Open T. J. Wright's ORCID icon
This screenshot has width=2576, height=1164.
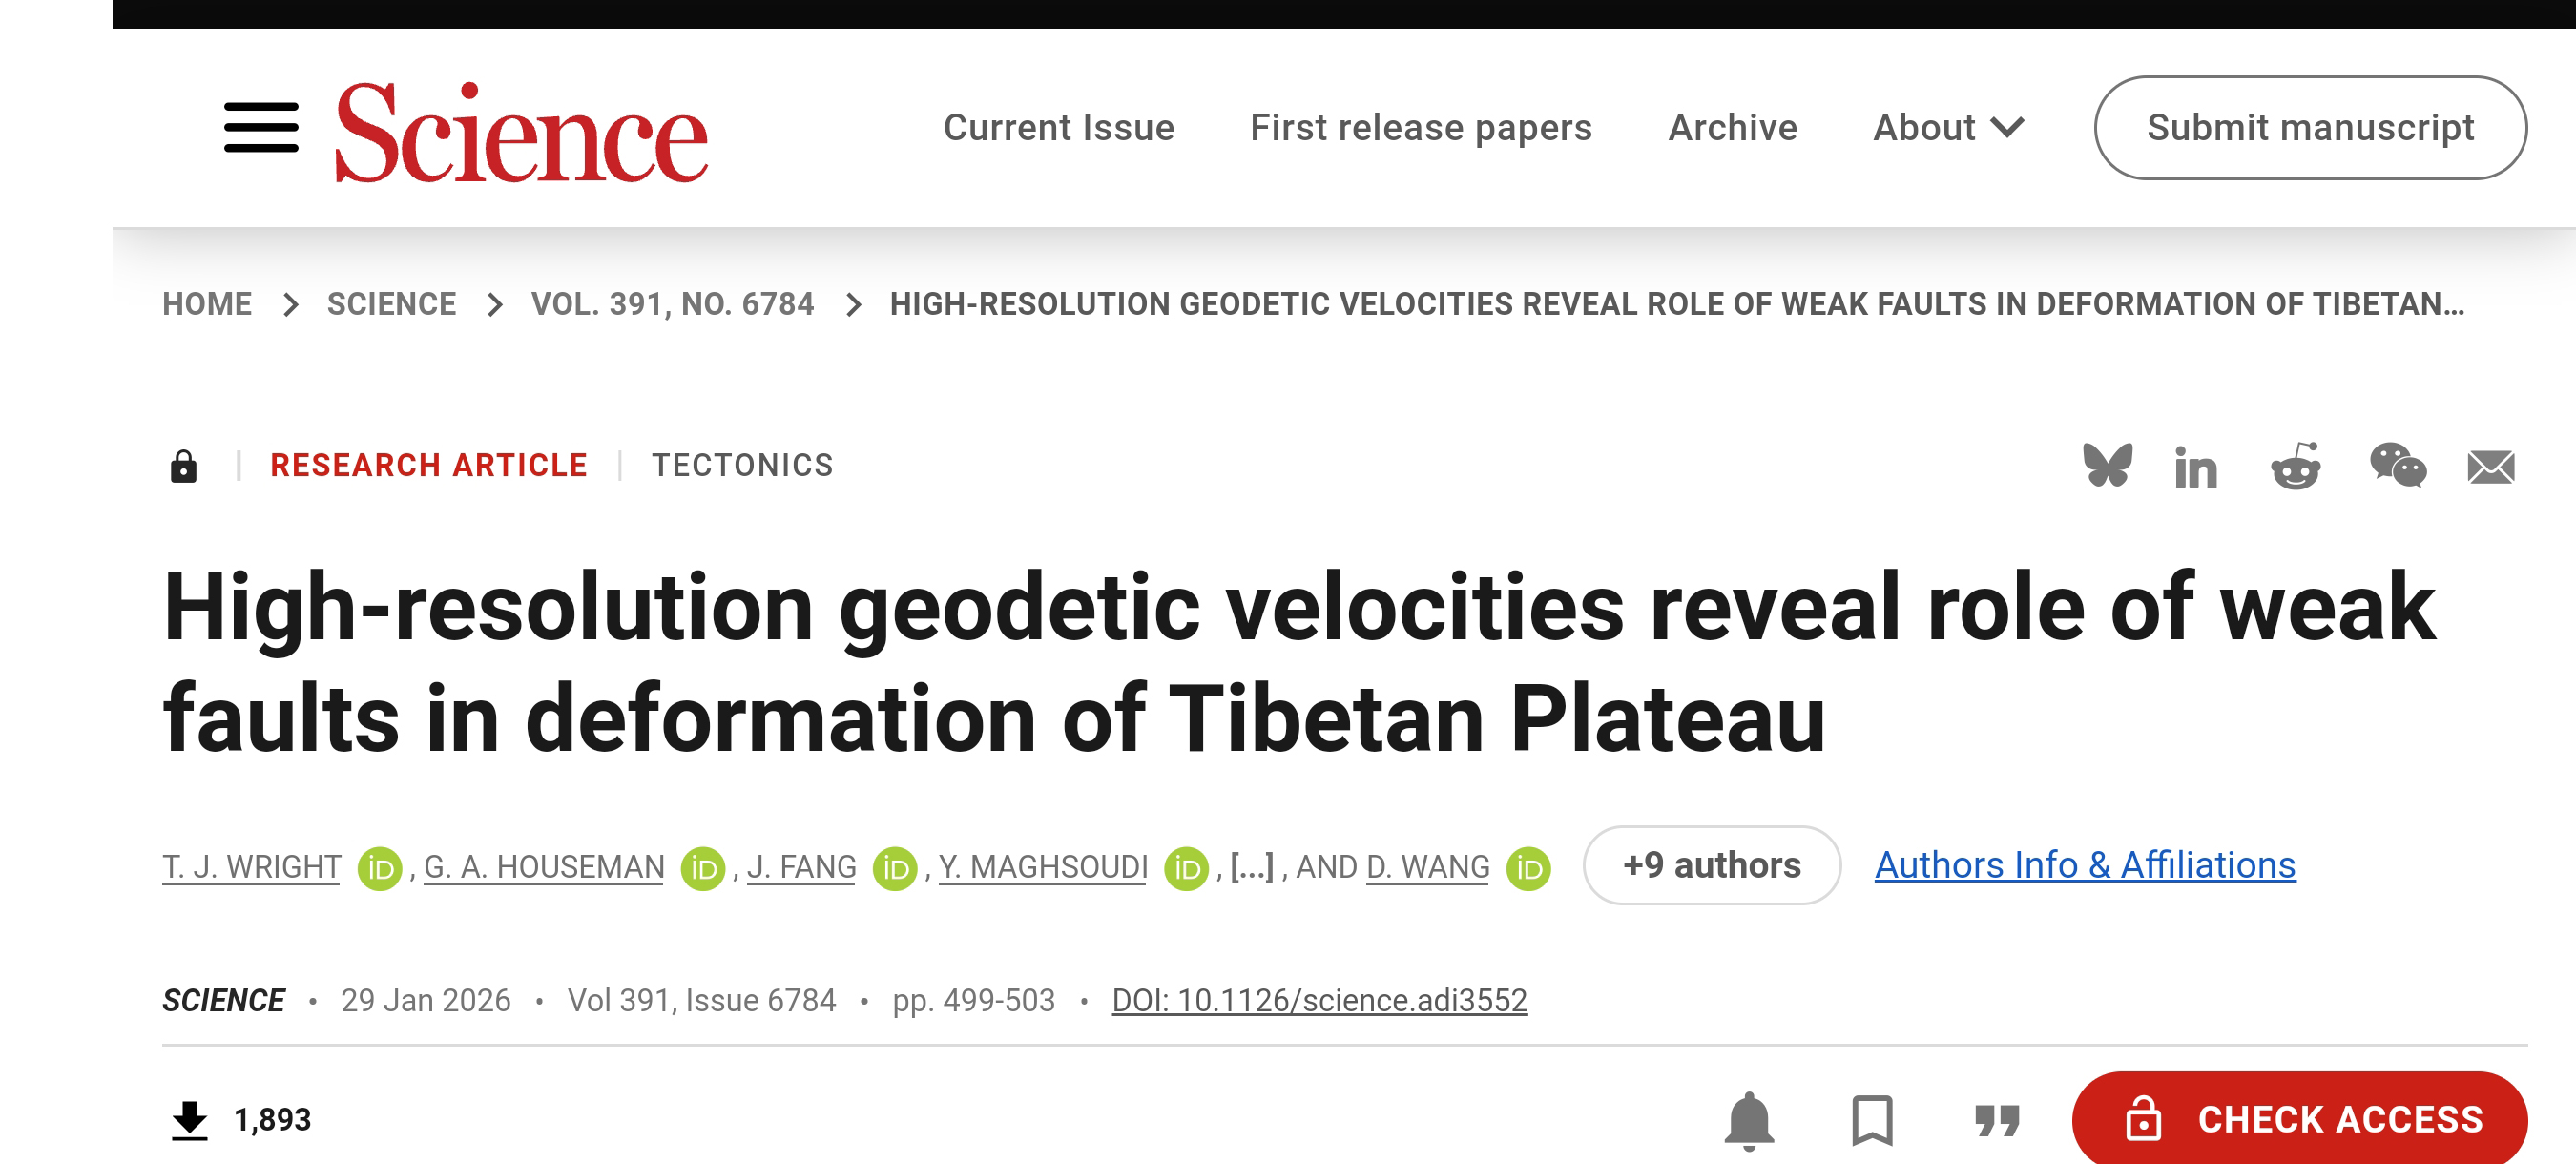[380, 868]
